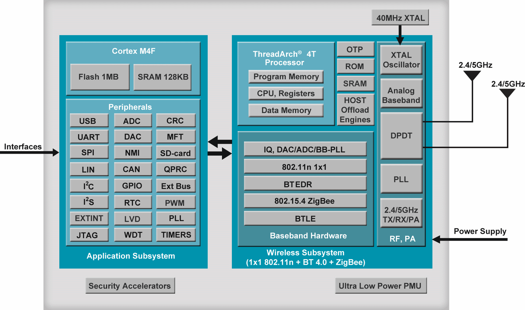Click the HOST Offload Engines block
The image size is (525, 310).
tap(355, 110)
